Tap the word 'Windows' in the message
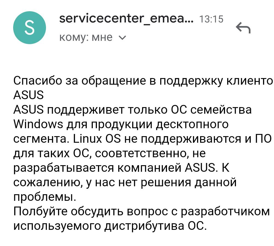This screenshot has width=274, height=246. 38,124
